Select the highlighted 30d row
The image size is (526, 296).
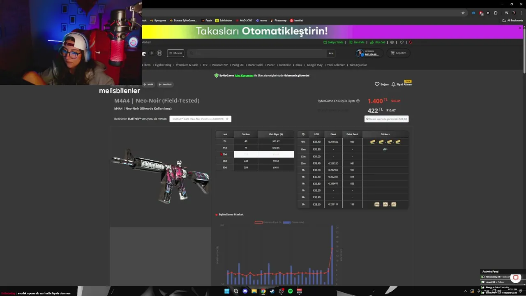[255, 154]
